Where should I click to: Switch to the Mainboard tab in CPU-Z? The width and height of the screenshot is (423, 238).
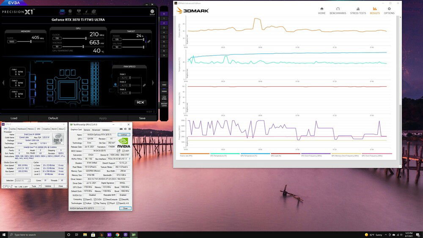pos(22,129)
